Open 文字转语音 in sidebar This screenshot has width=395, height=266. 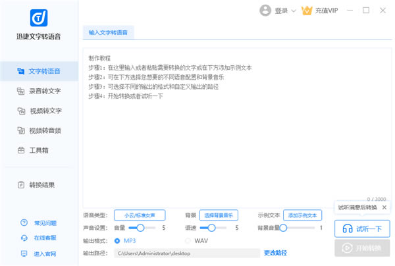pos(39,71)
